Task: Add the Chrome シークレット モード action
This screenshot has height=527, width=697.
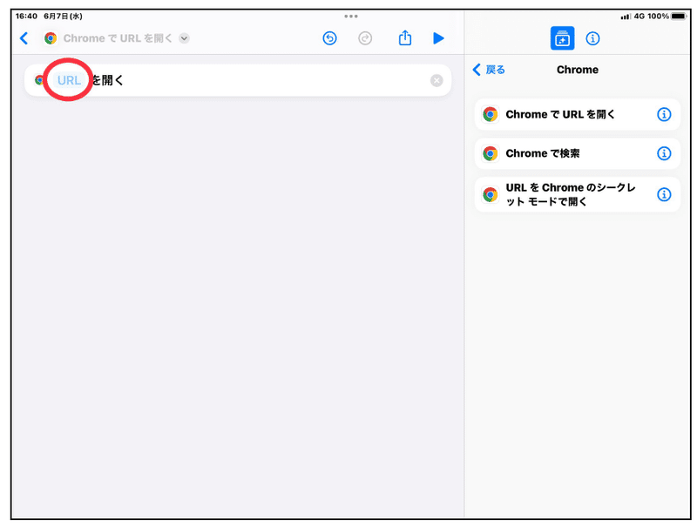Action: tap(578, 194)
